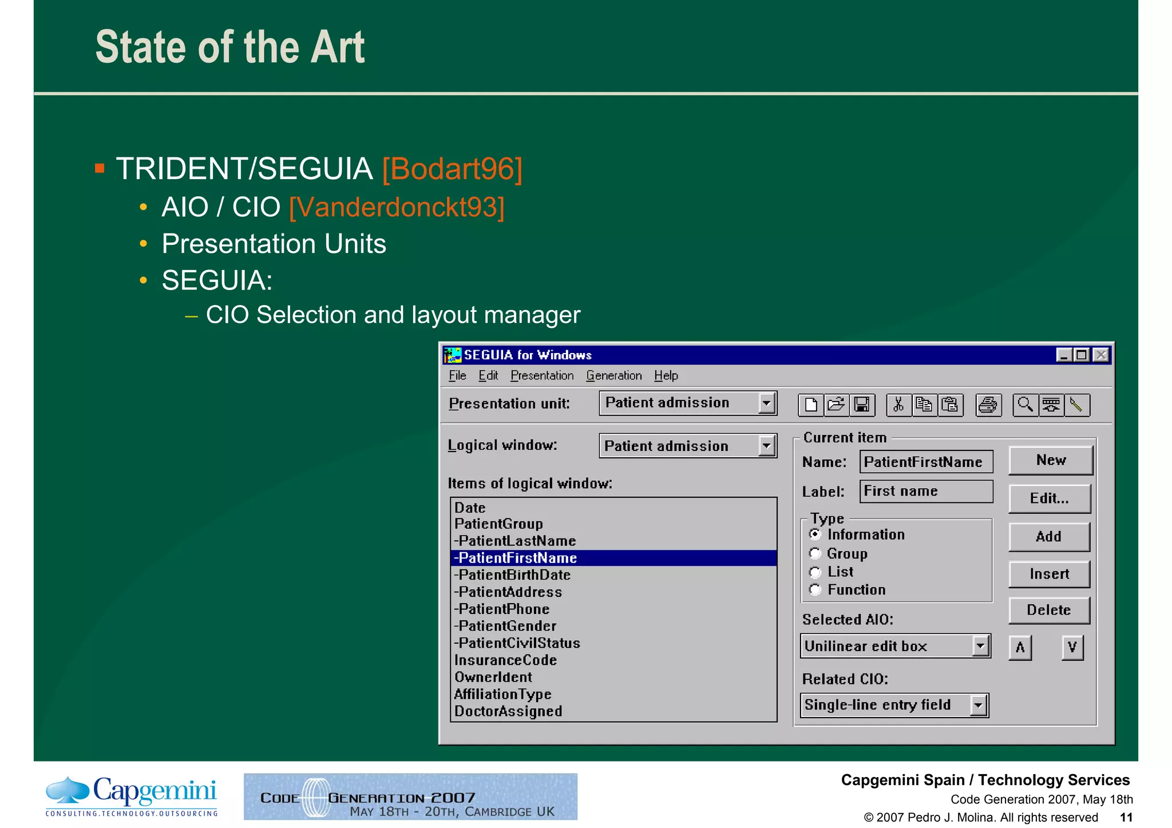Click the Paste clipboard icon
The width and height of the screenshot is (1172, 828).
950,405
